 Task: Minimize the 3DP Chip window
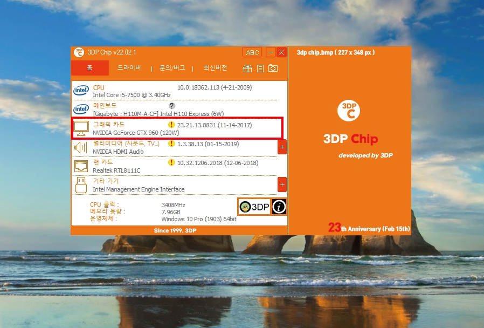pos(271,52)
